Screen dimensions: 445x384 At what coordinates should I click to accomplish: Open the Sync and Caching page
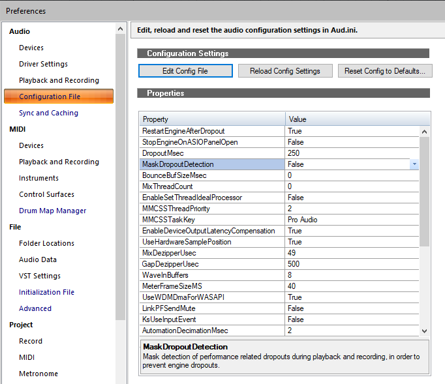tap(48, 113)
